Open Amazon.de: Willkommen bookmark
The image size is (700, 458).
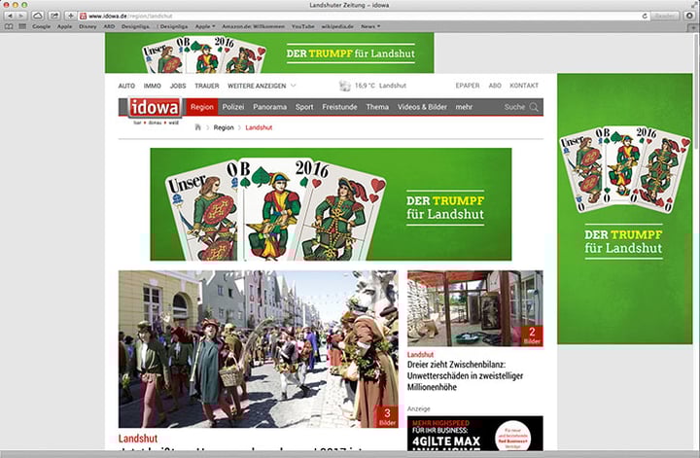(253, 26)
